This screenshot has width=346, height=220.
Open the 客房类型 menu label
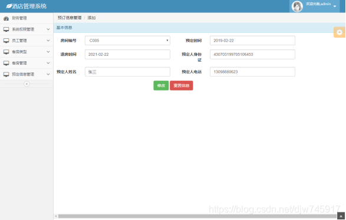pos(19,52)
